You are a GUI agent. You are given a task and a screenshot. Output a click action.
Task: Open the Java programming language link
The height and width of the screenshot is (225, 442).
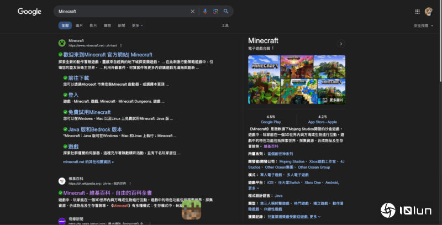(278, 196)
